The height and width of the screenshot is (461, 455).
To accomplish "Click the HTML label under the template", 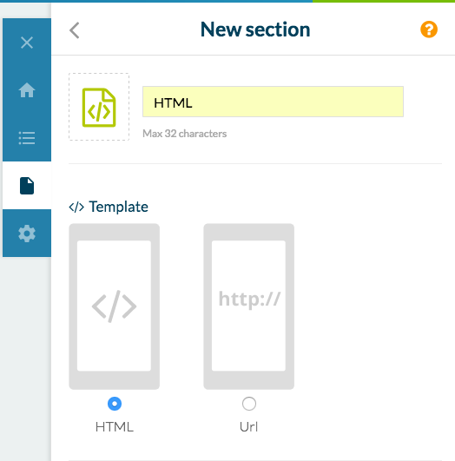I will [115, 427].
